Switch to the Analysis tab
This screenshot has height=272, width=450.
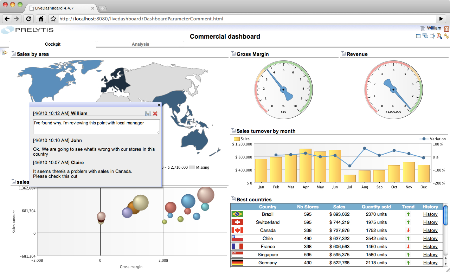pos(140,44)
